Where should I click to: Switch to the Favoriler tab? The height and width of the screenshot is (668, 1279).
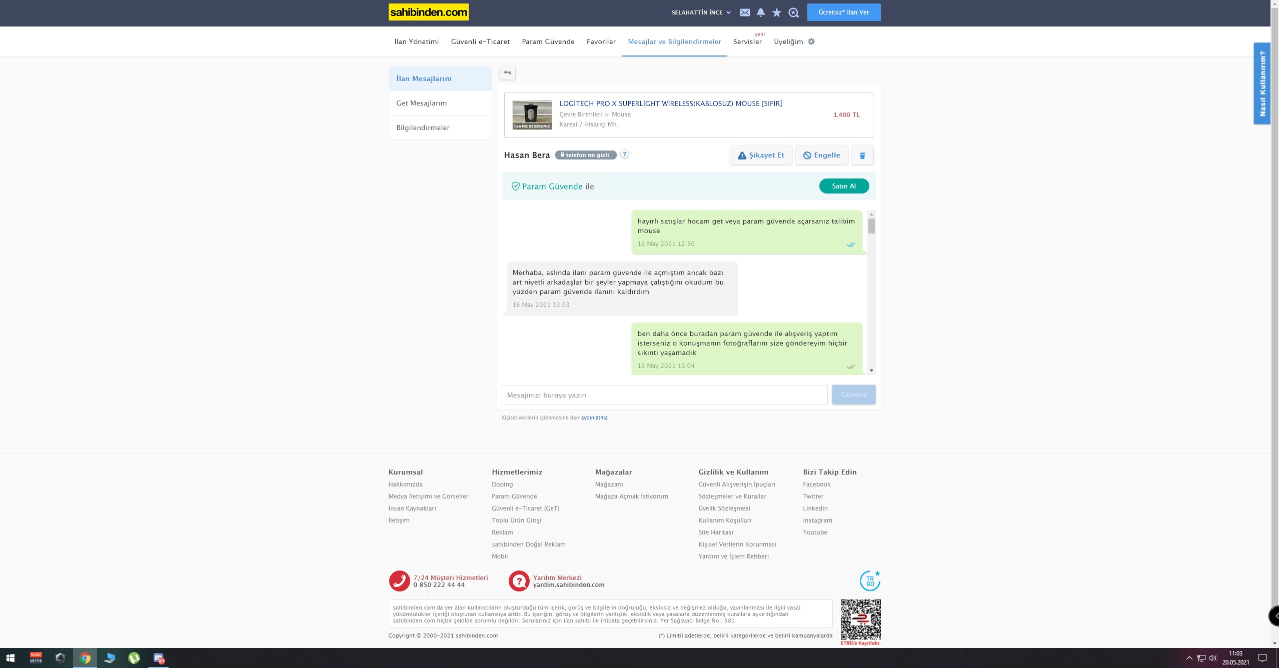tap(601, 41)
